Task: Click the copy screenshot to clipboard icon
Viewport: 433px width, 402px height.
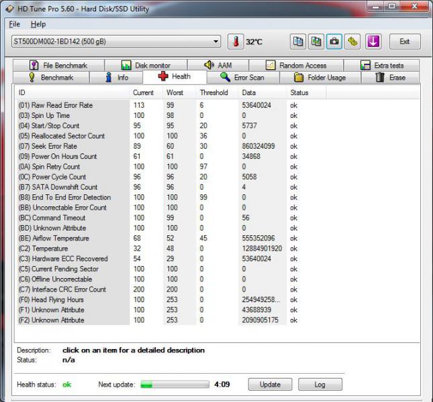Action: click(316, 42)
